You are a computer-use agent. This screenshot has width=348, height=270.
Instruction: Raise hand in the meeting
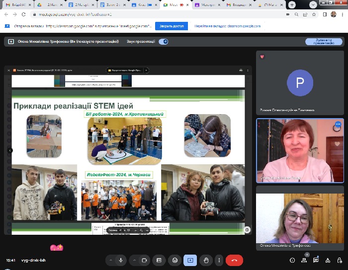point(205,260)
